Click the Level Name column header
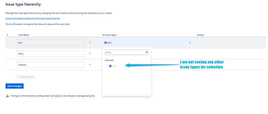This screenshot has width=268, height=114. (x=24, y=35)
